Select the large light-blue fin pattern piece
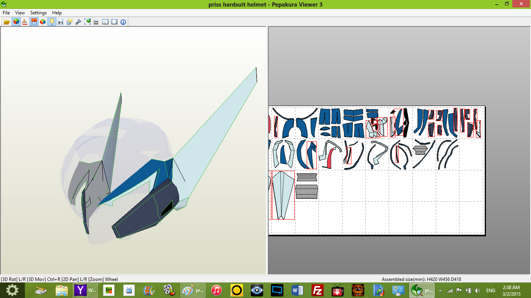 coord(283,195)
